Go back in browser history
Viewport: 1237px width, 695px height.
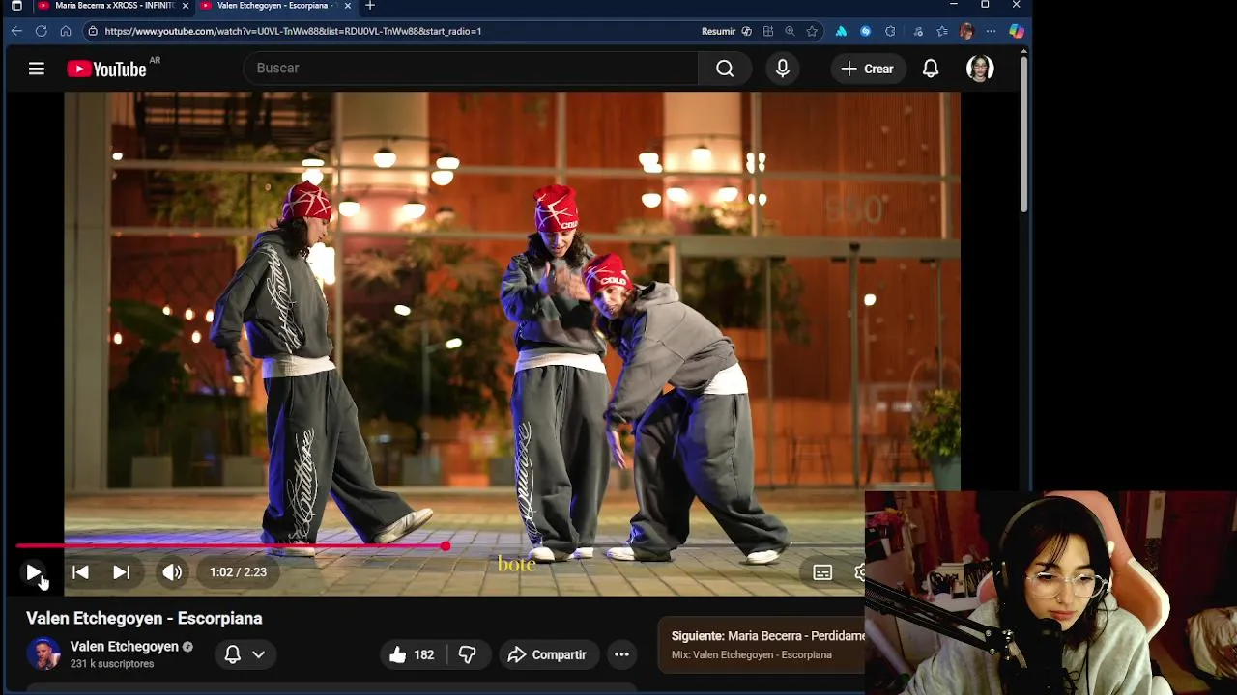[16, 31]
